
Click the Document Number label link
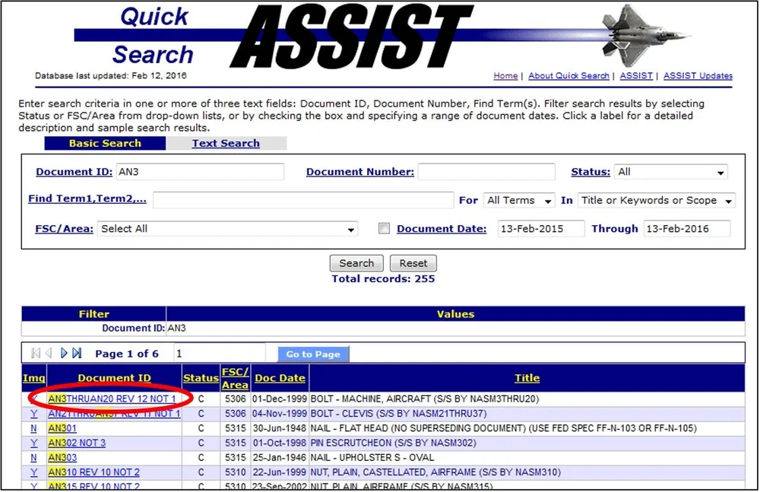coord(360,172)
